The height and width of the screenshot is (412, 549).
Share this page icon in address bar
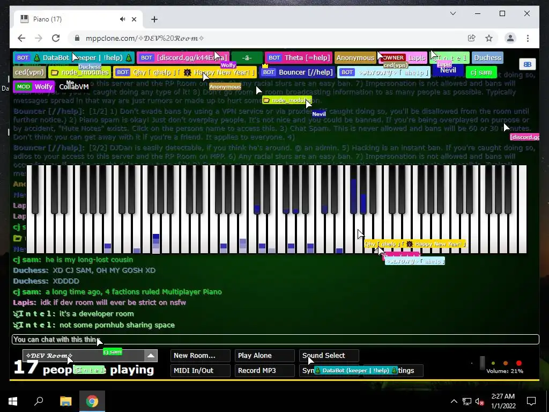pos(472,38)
